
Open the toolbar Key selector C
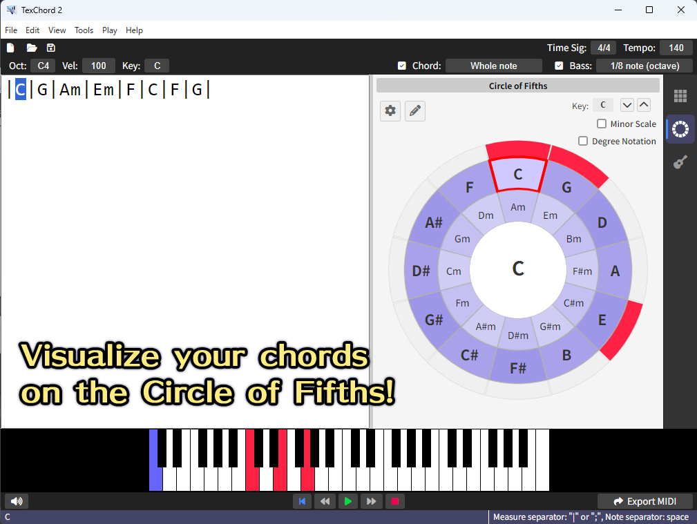pyautogui.click(x=157, y=66)
